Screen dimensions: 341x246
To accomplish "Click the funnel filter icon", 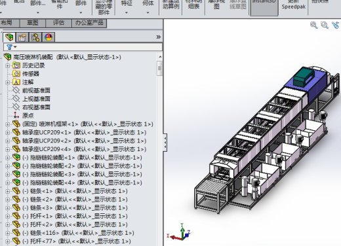I will click(9, 47).
